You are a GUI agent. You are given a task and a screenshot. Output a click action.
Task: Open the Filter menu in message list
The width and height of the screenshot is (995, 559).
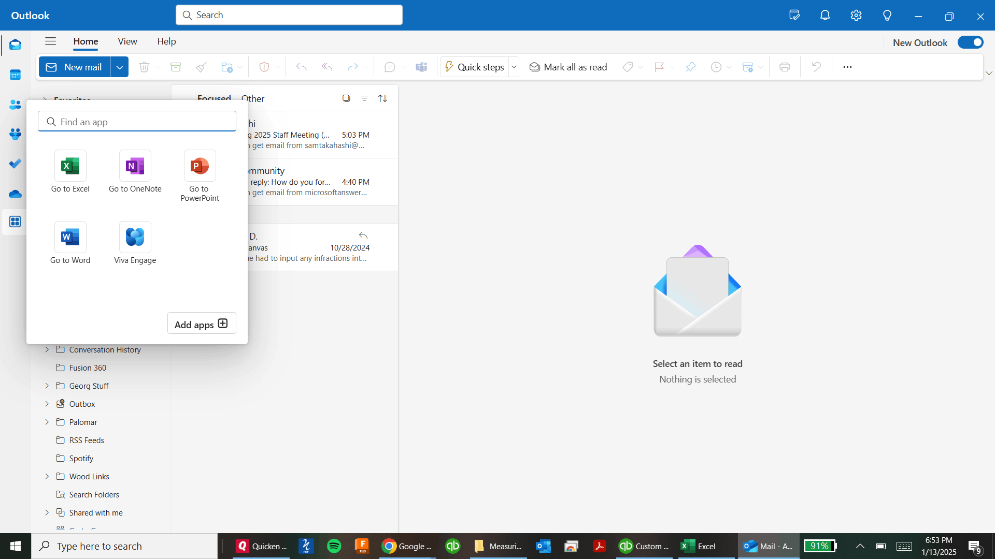point(364,98)
